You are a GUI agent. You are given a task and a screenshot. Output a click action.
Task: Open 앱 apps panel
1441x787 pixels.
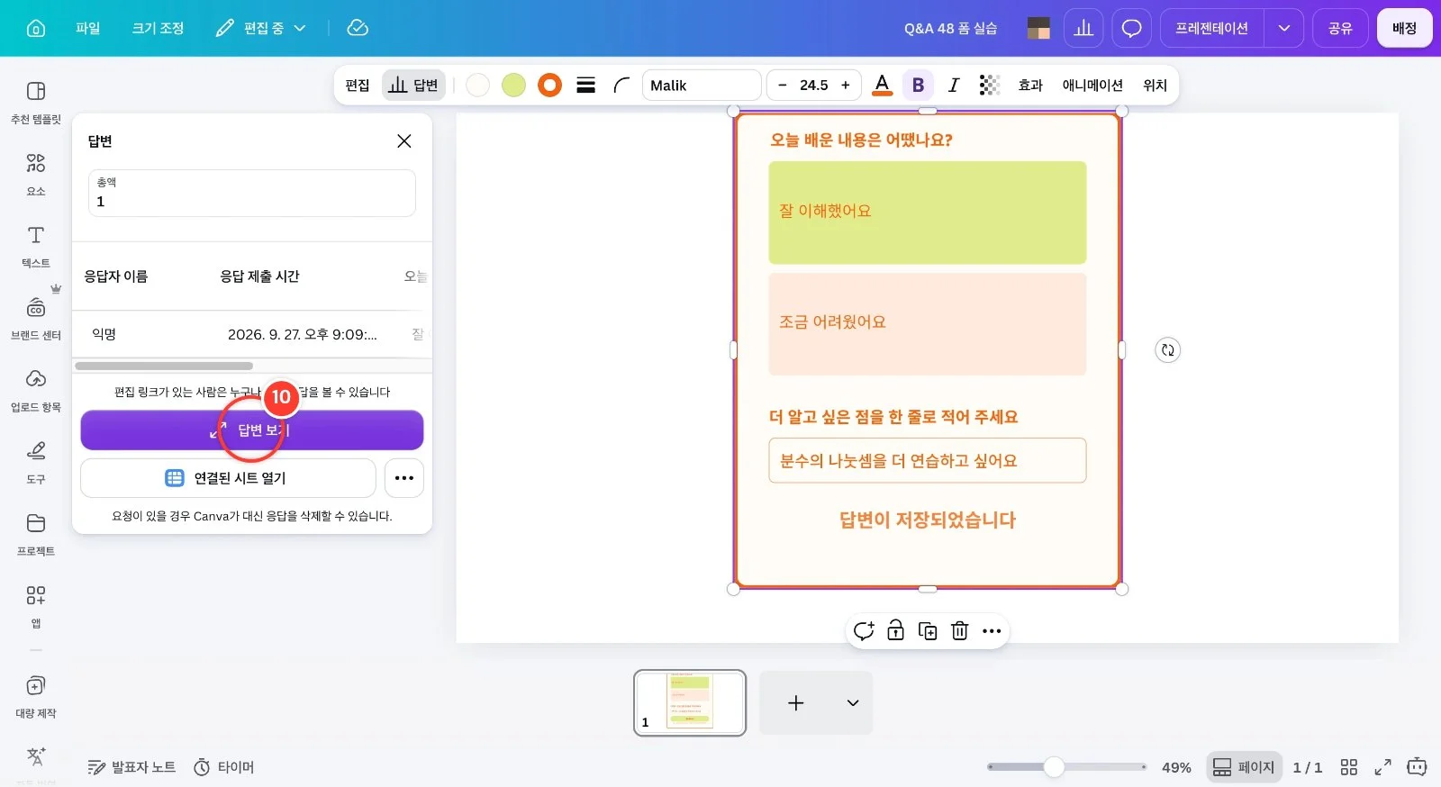click(x=36, y=606)
